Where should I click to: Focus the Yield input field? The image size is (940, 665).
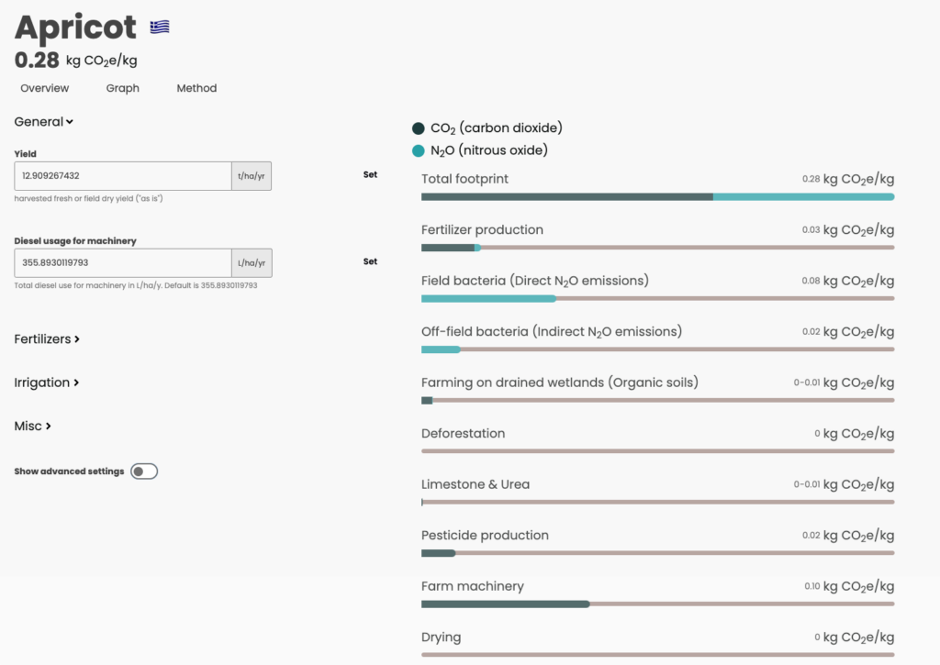pos(123,176)
